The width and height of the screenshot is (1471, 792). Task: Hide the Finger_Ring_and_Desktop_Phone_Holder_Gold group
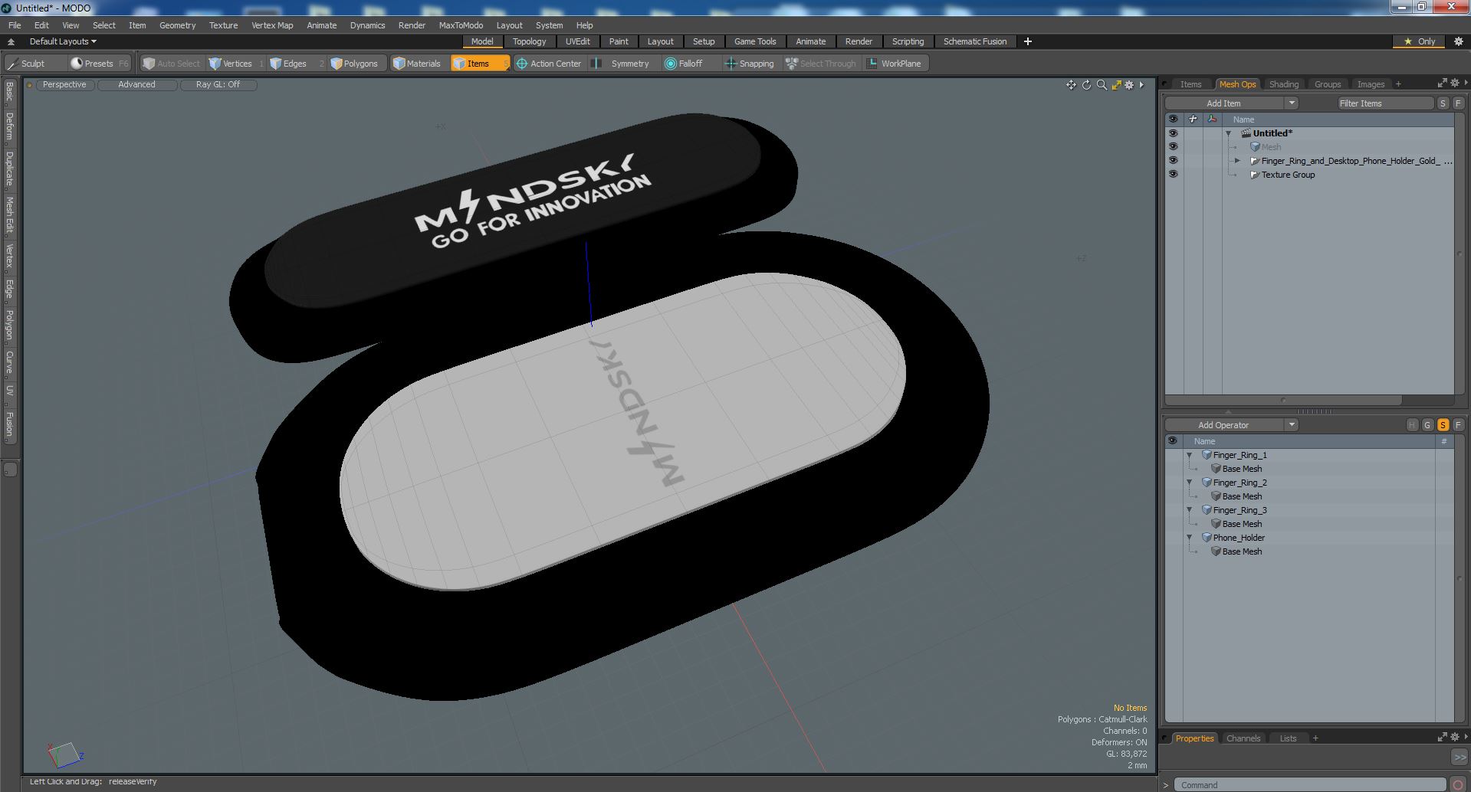coord(1173,161)
